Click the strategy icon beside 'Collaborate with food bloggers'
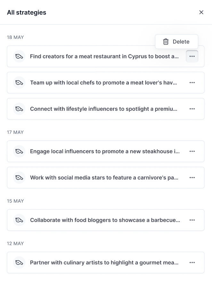Image resolution: width=212 pixels, height=305 pixels. coord(19,220)
